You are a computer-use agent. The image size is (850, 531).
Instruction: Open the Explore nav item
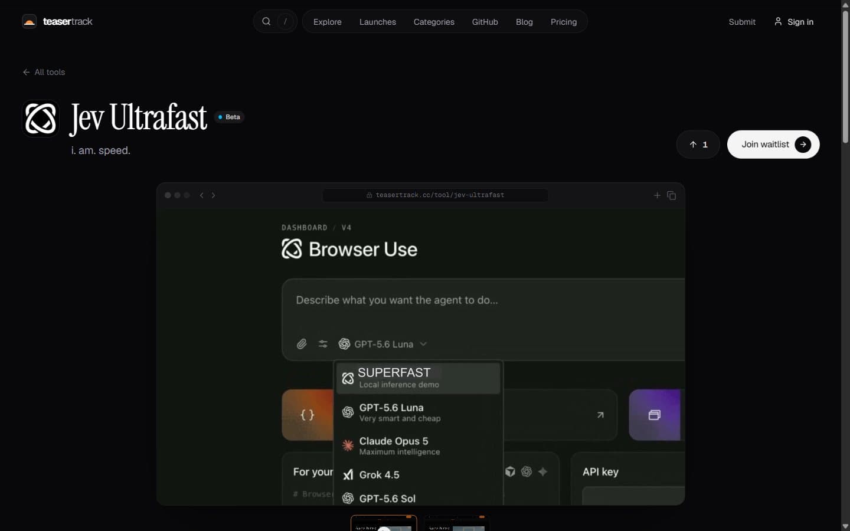coord(328,22)
